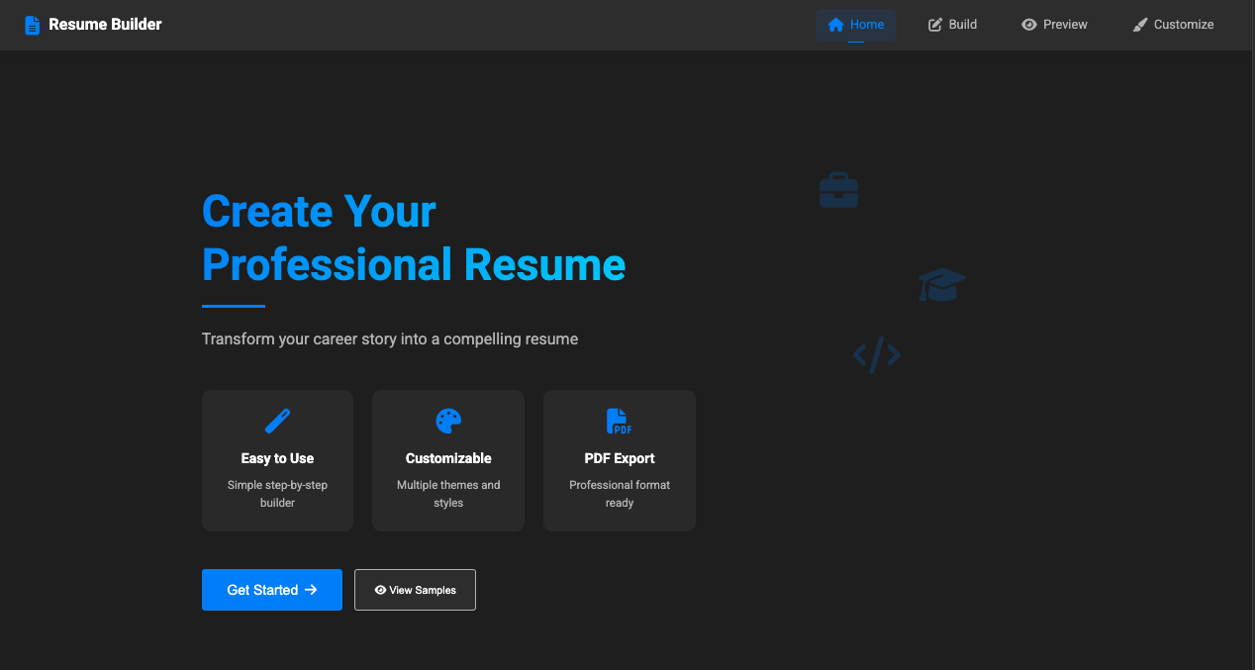The image size is (1255, 670).
Task: Click the paintbrush icon beside Customize
Action: click(1140, 25)
